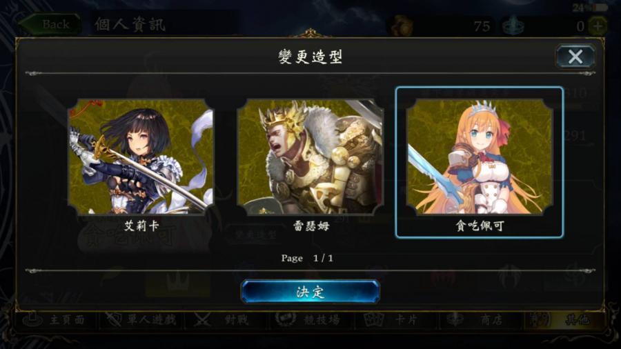Open the 競技場 arena tab
Viewport: 621px width, 349px height.
(x=310, y=320)
